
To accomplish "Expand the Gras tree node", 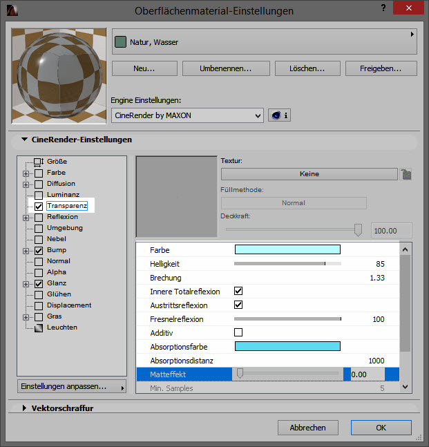I will pos(26,317).
